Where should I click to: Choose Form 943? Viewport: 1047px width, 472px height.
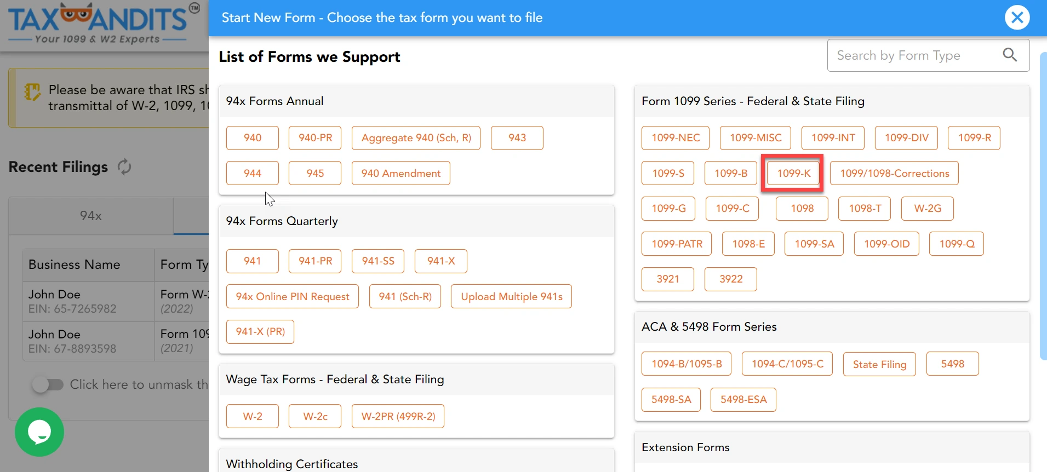(x=517, y=138)
